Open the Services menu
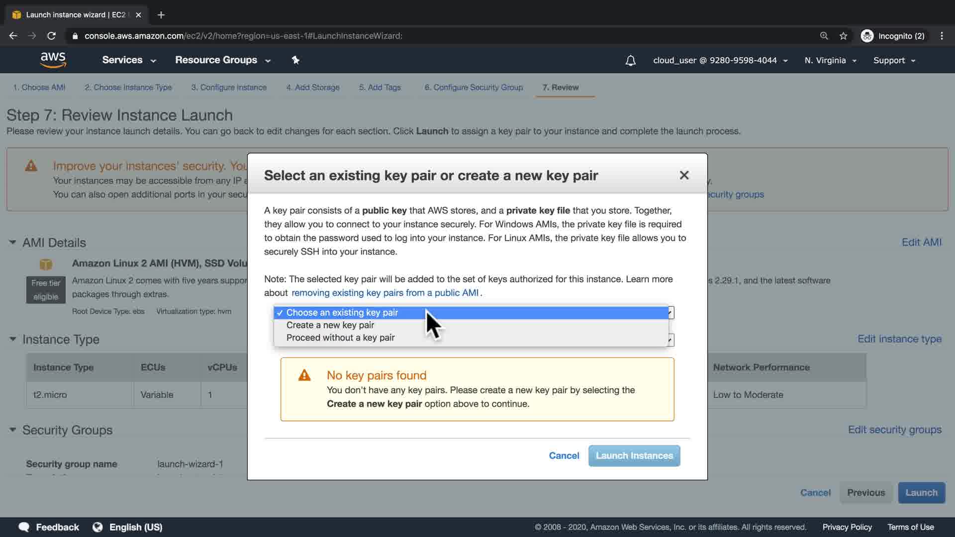 129,60
